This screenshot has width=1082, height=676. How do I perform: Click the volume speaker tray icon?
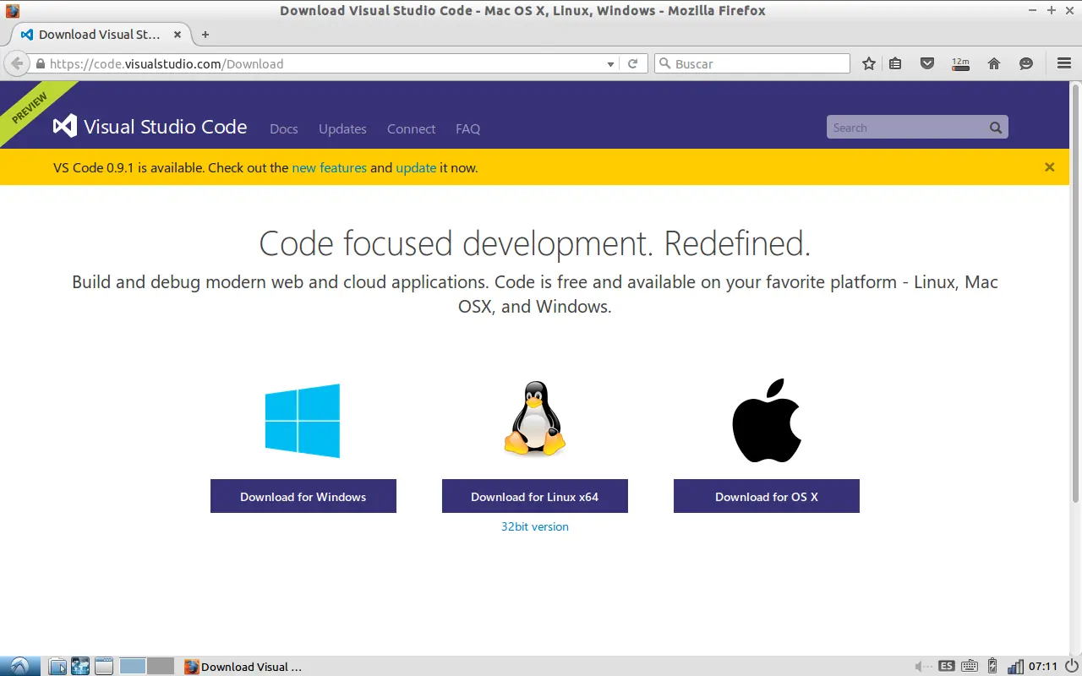tap(923, 666)
